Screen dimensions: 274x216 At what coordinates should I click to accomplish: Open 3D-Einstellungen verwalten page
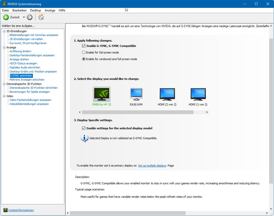tap(26, 39)
